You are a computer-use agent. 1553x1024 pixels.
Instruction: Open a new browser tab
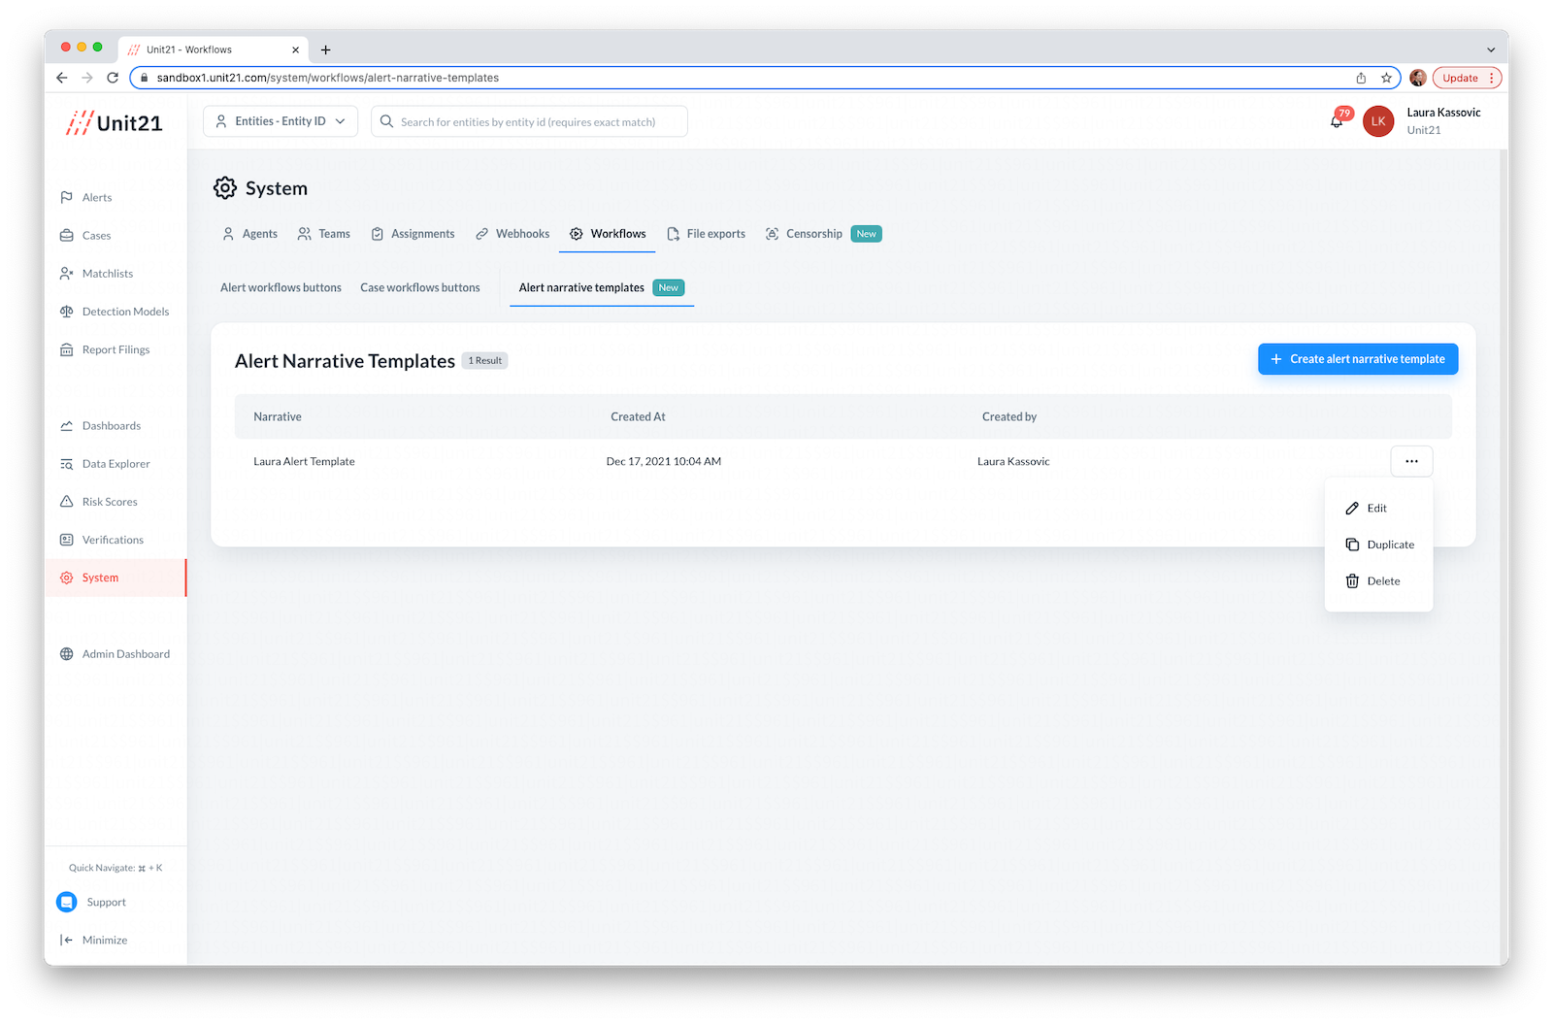325,50
